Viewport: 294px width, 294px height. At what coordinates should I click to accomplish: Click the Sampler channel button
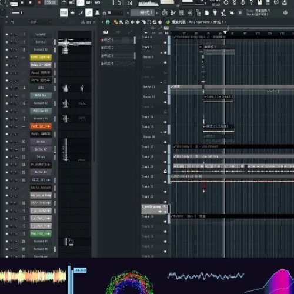[41, 34]
